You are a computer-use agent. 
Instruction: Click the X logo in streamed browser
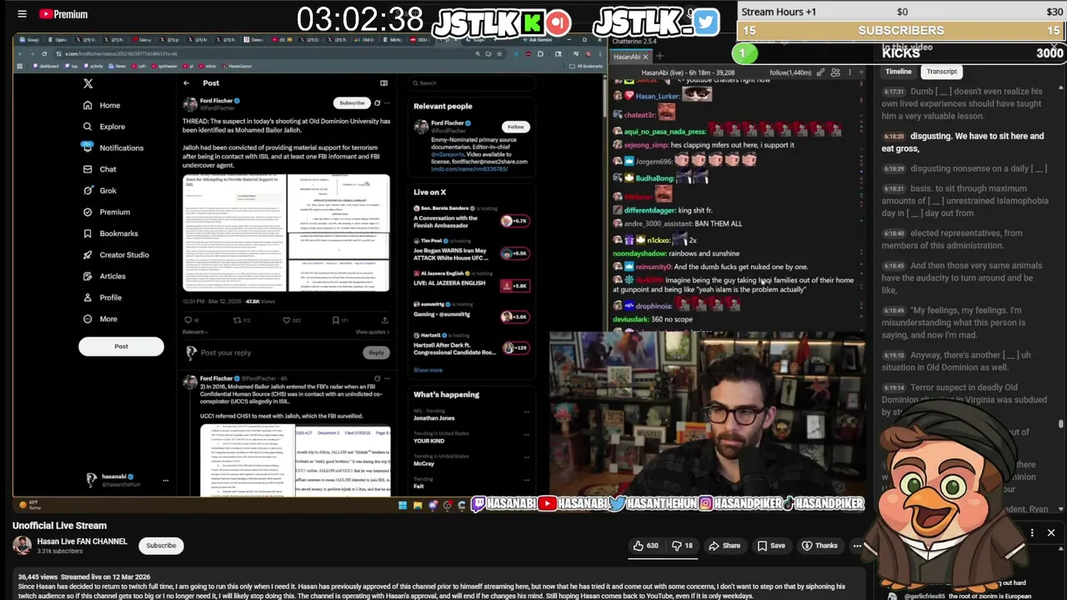point(88,83)
